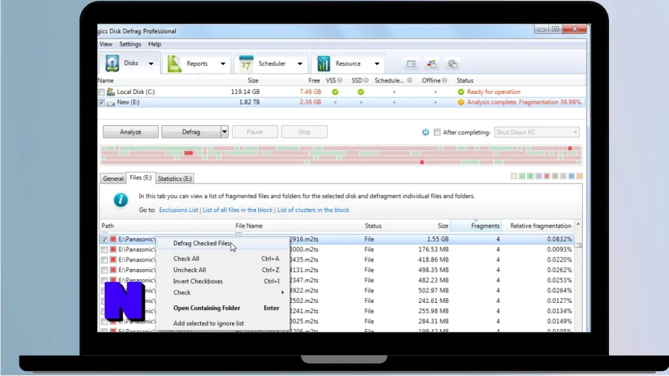Click the green SSD checkmark for Local Disk
The height and width of the screenshot is (376, 669).
pyautogui.click(x=361, y=91)
